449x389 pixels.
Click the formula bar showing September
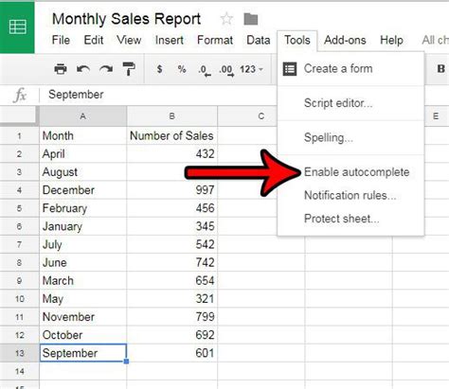(158, 95)
